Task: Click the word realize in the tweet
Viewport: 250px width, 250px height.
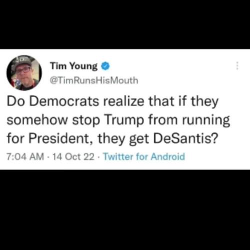Action: pos(123,101)
